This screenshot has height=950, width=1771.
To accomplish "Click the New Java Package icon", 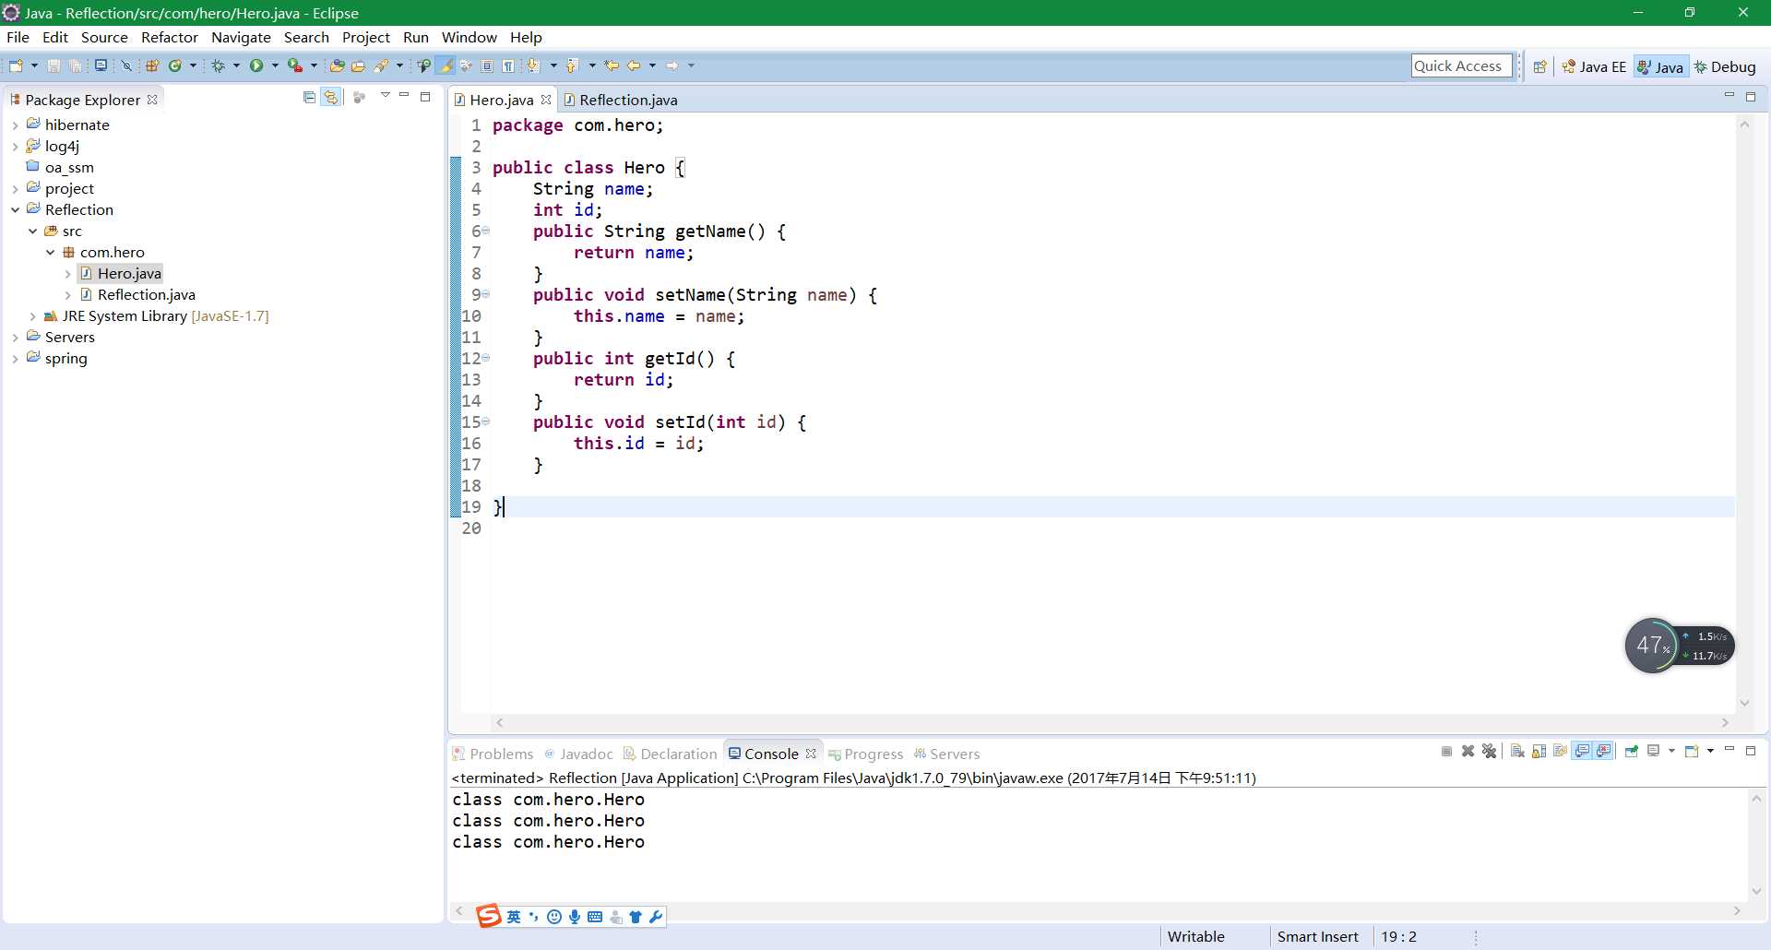I will click(x=153, y=65).
